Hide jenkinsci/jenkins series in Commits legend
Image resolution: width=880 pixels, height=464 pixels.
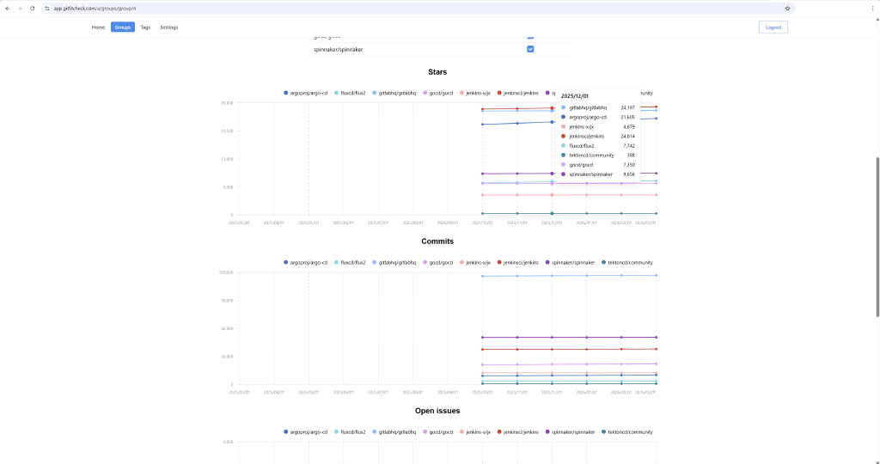pyautogui.click(x=517, y=263)
